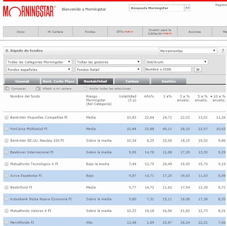Viewport: 227px width, 226px height.
Task: Click Anular todas las selecciones link
Action: (x=110, y=89)
